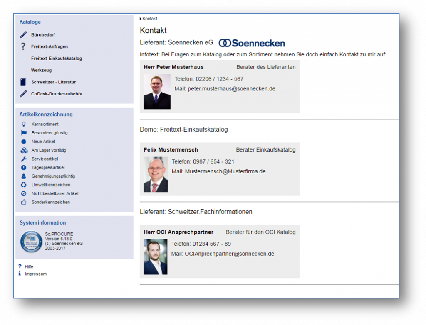Click the Artikelkennzeichnung panel heading
This screenshot has height=325, width=426.
[46, 115]
